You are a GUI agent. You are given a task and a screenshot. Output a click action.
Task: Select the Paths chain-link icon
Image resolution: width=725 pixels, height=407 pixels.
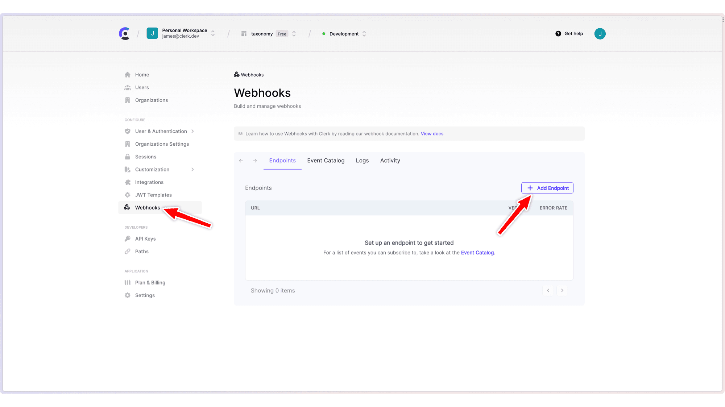pyautogui.click(x=127, y=251)
